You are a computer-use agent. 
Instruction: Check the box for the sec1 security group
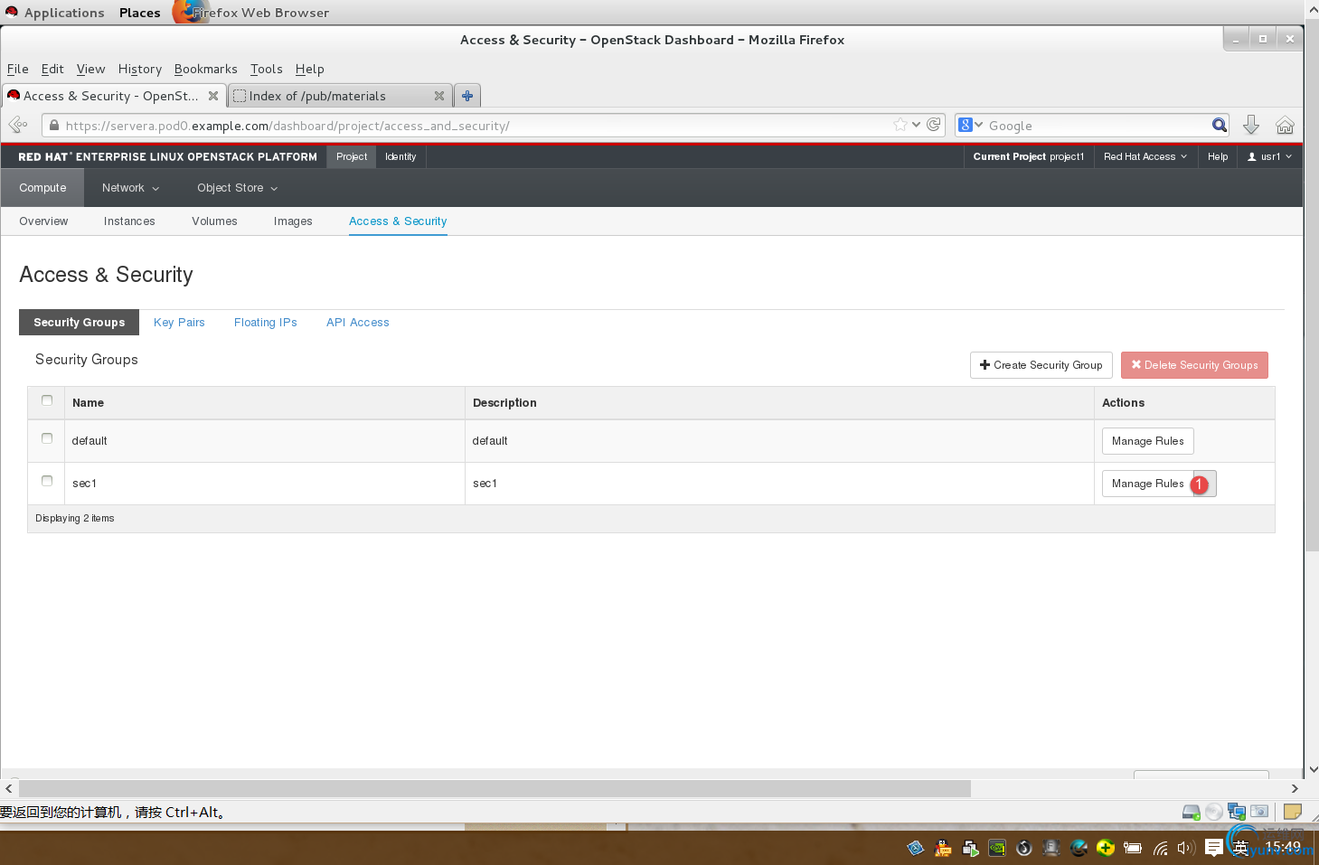(x=47, y=481)
